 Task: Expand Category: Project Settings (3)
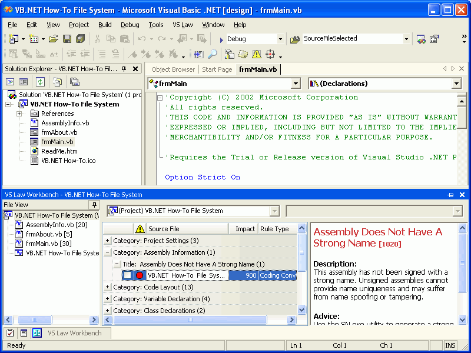[107, 241]
